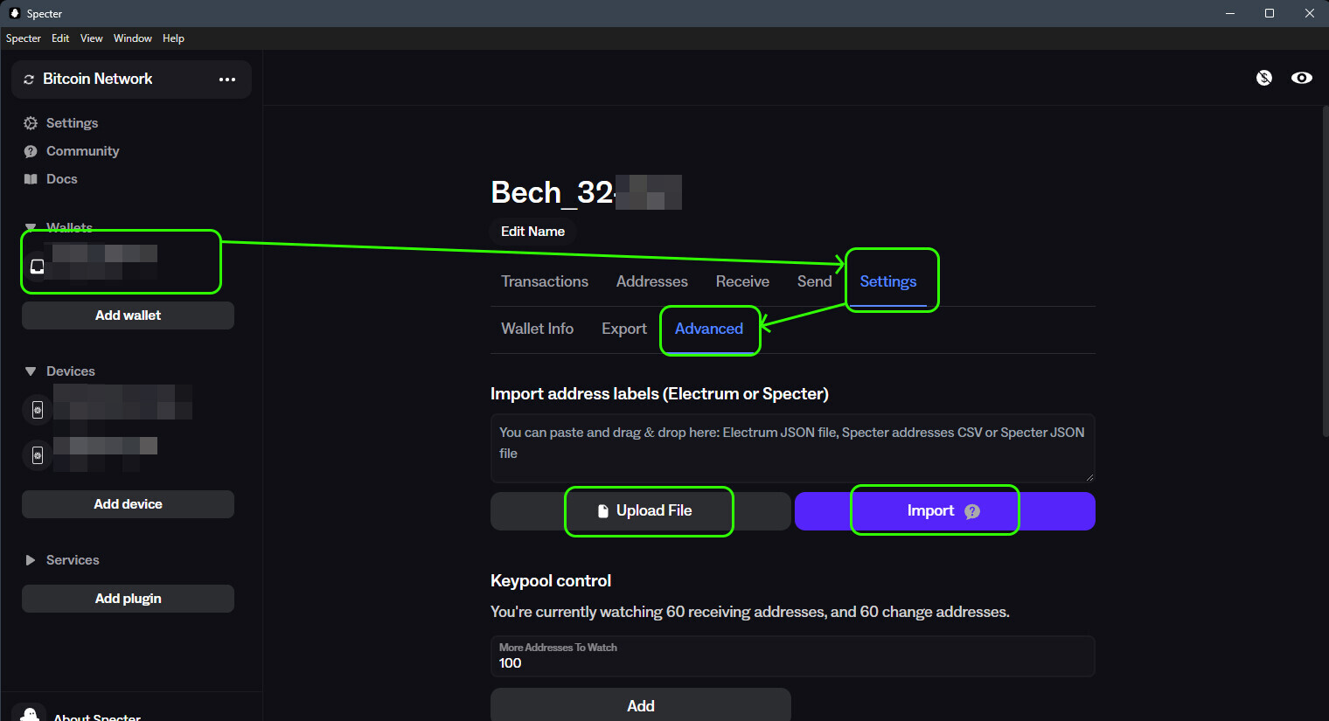The image size is (1329, 721).
Task: Click the Bitcoin Network sync icon
Action: click(x=29, y=80)
